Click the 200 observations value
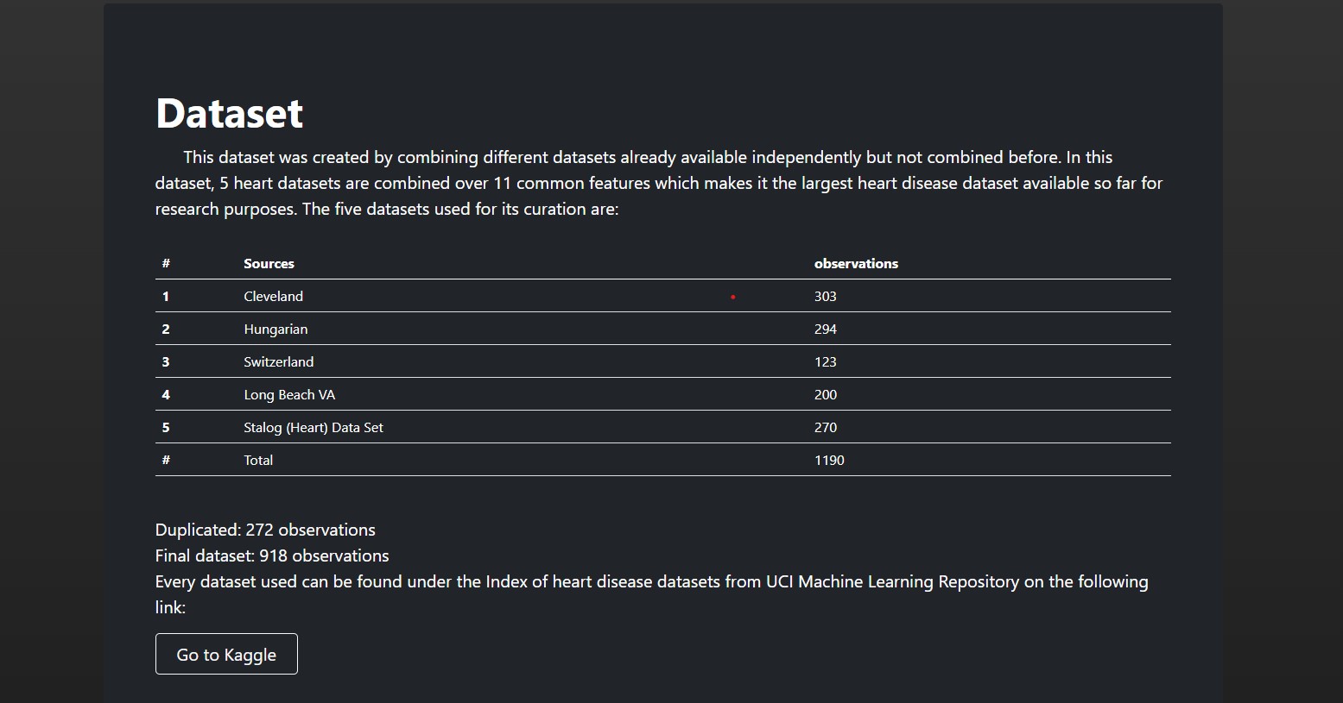 click(825, 395)
